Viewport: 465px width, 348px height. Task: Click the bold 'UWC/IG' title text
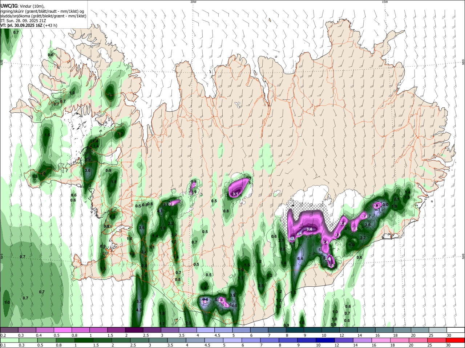point(9,6)
